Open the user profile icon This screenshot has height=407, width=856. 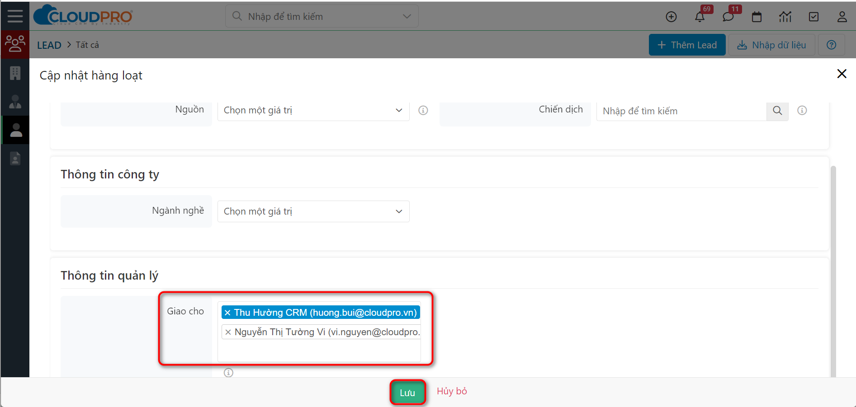842,17
